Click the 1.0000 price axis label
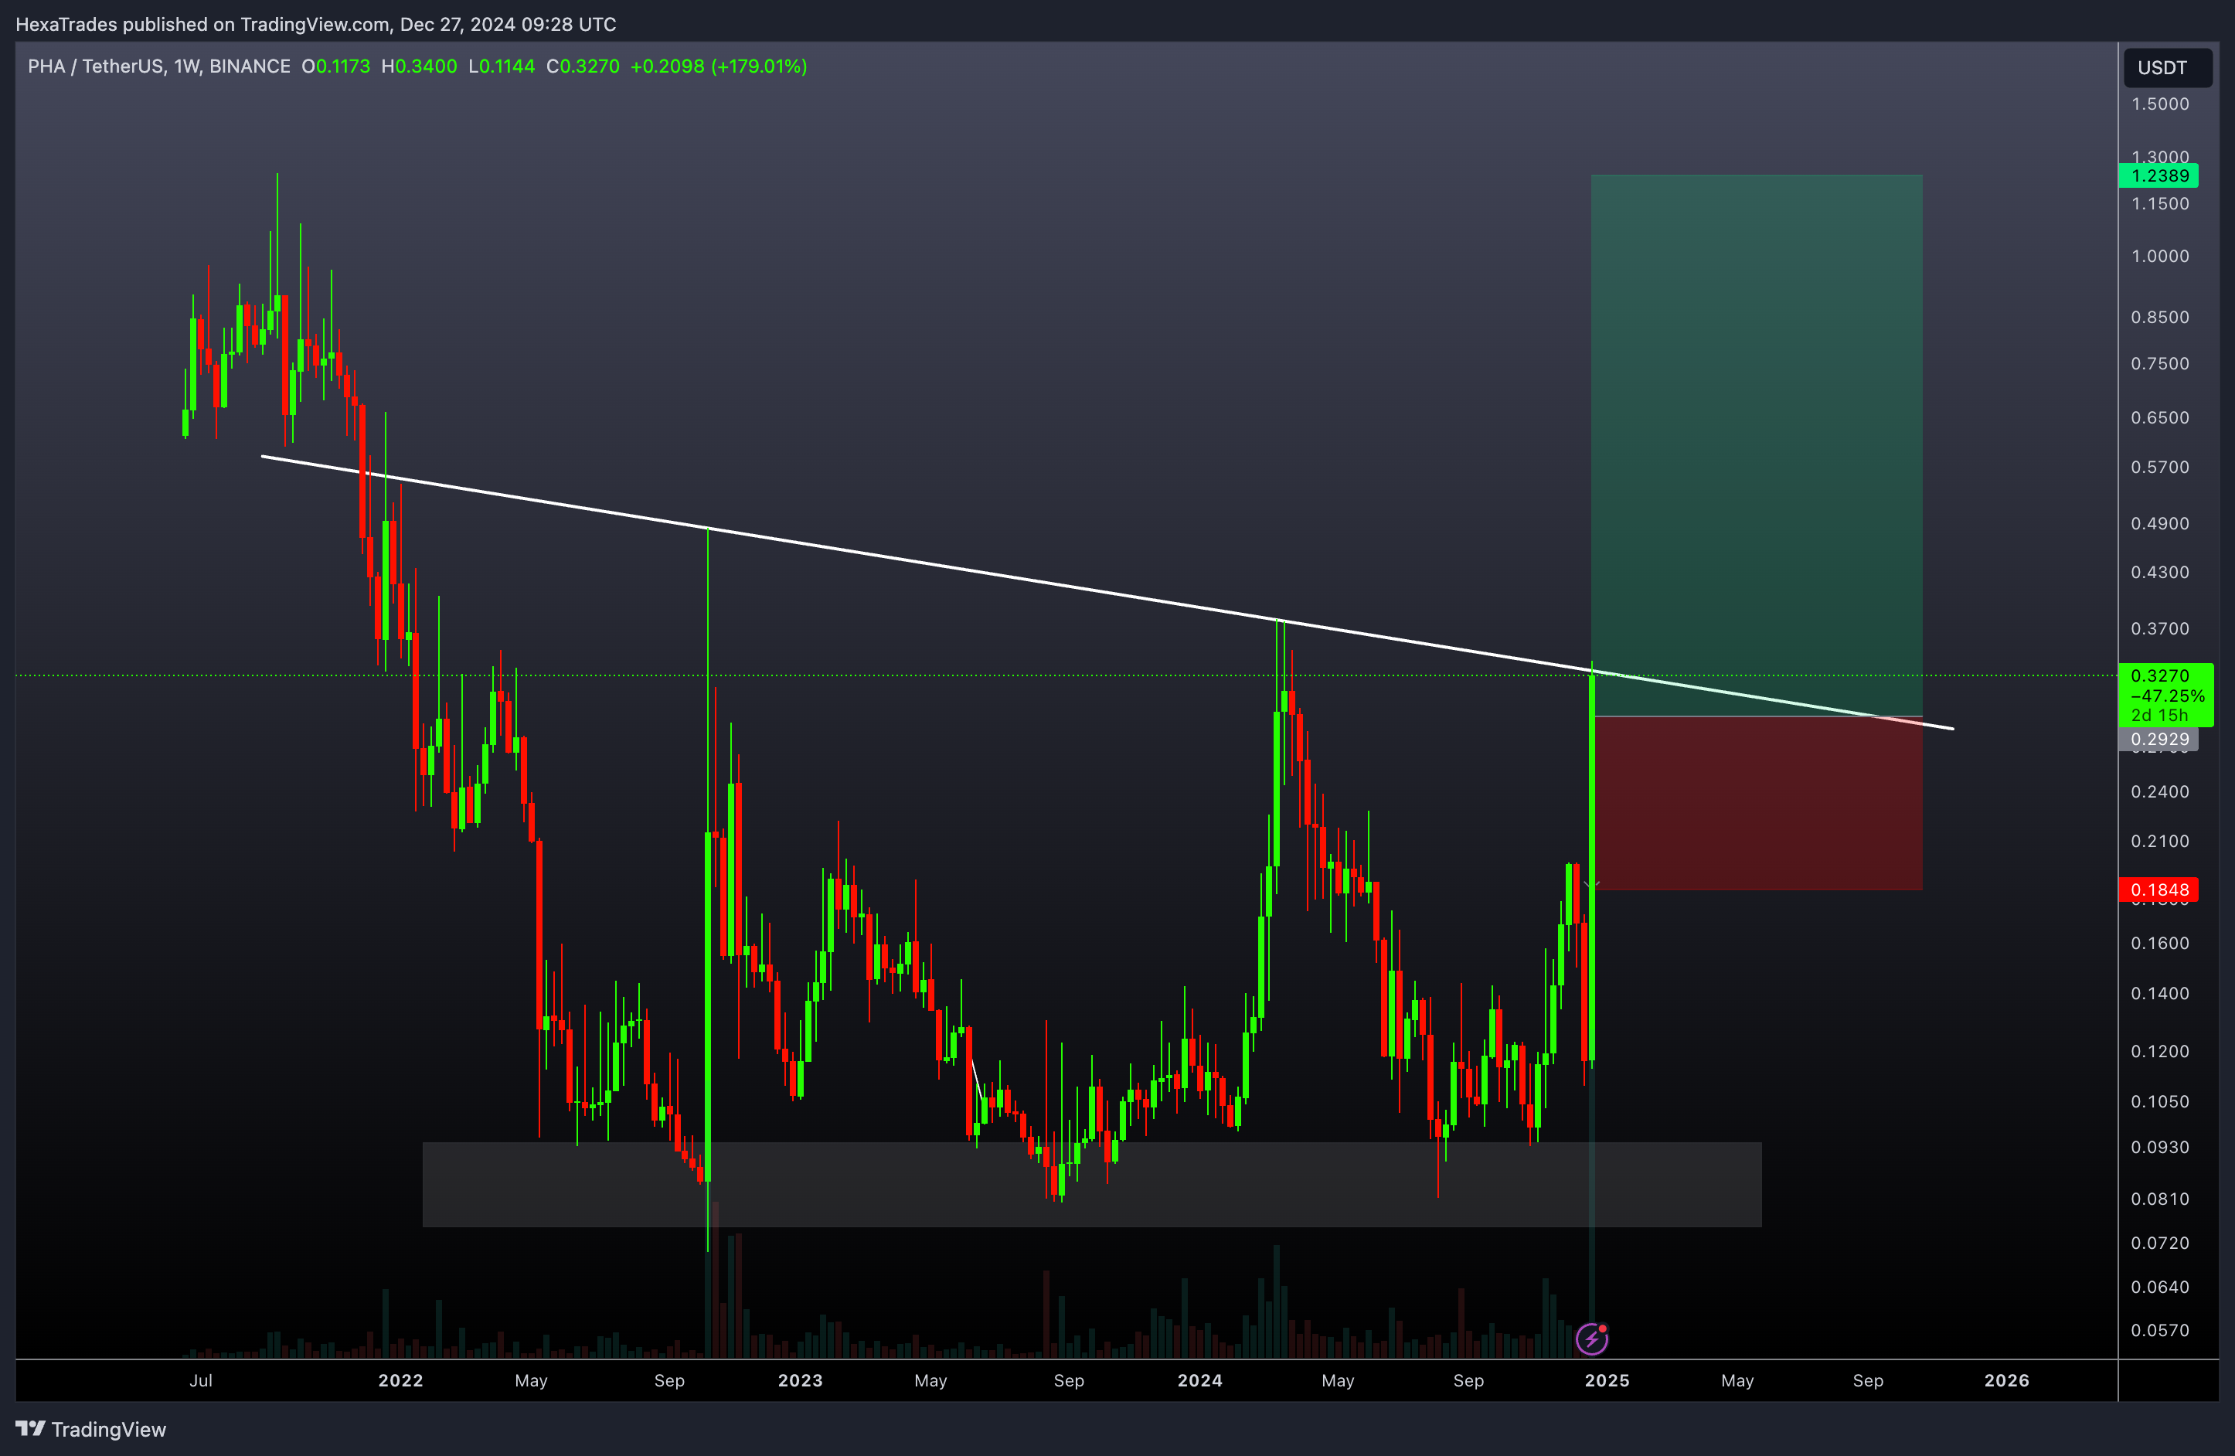This screenshot has height=1456, width=2235. [2160, 257]
